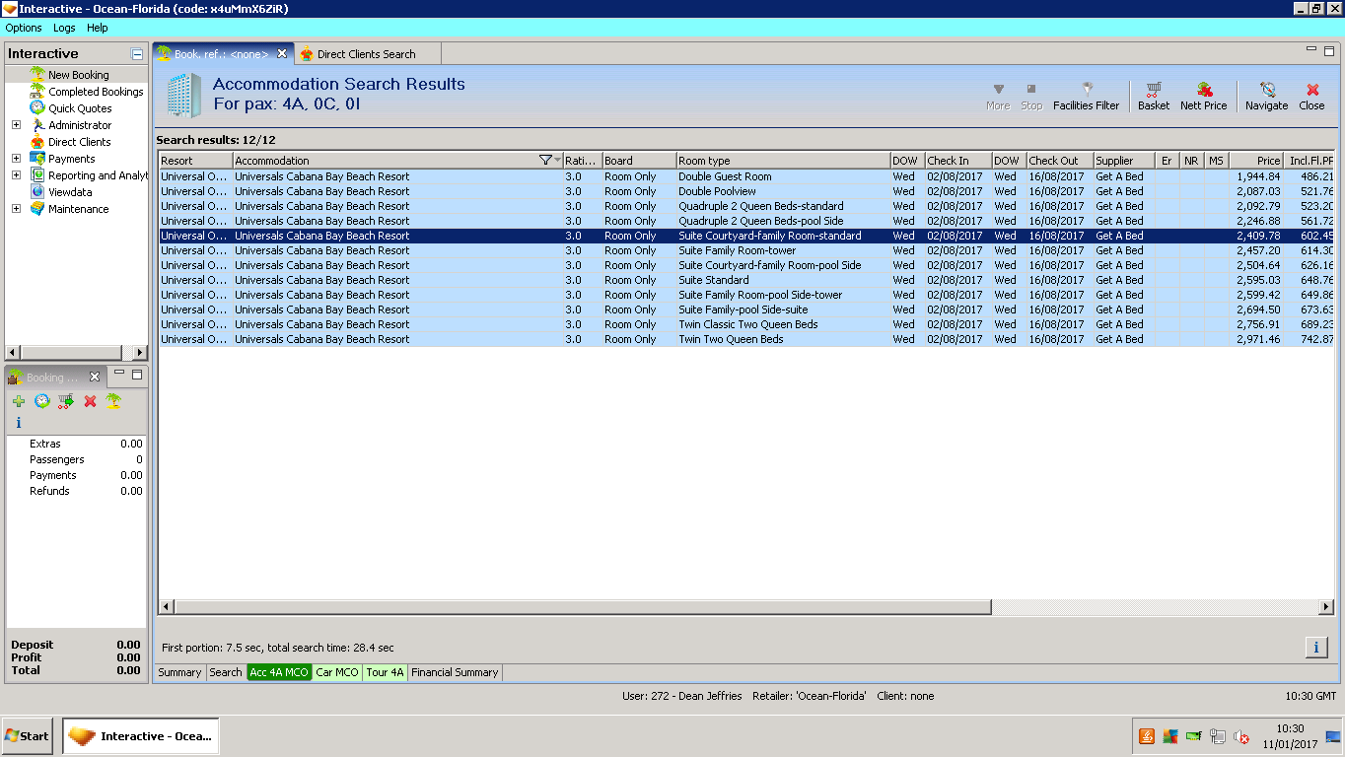
Task: Select the Acc 4A MCO tab
Action: coord(280,672)
